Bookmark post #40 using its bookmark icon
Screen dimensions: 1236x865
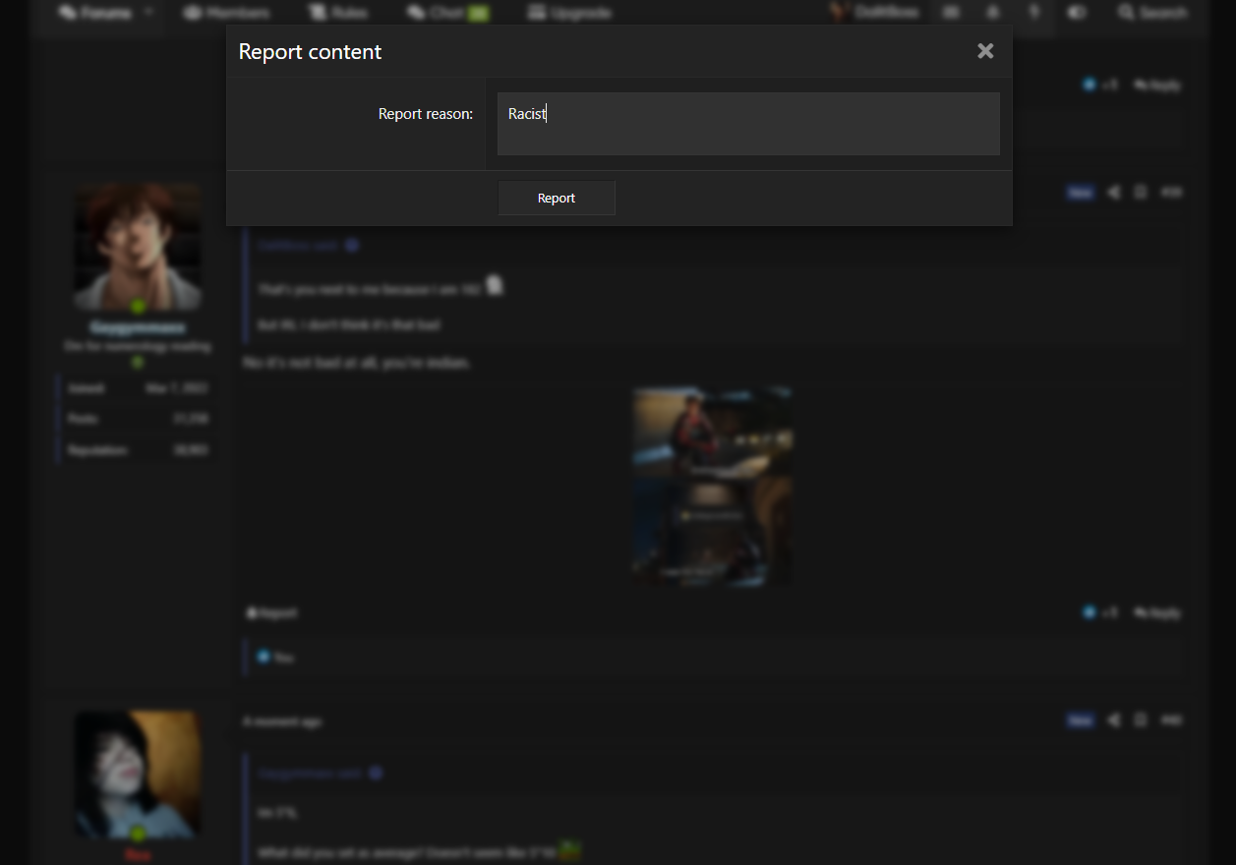tap(1140, 721)
